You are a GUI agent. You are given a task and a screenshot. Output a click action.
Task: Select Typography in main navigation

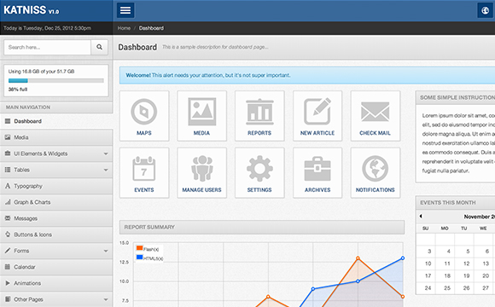click(x=56, y=186)
